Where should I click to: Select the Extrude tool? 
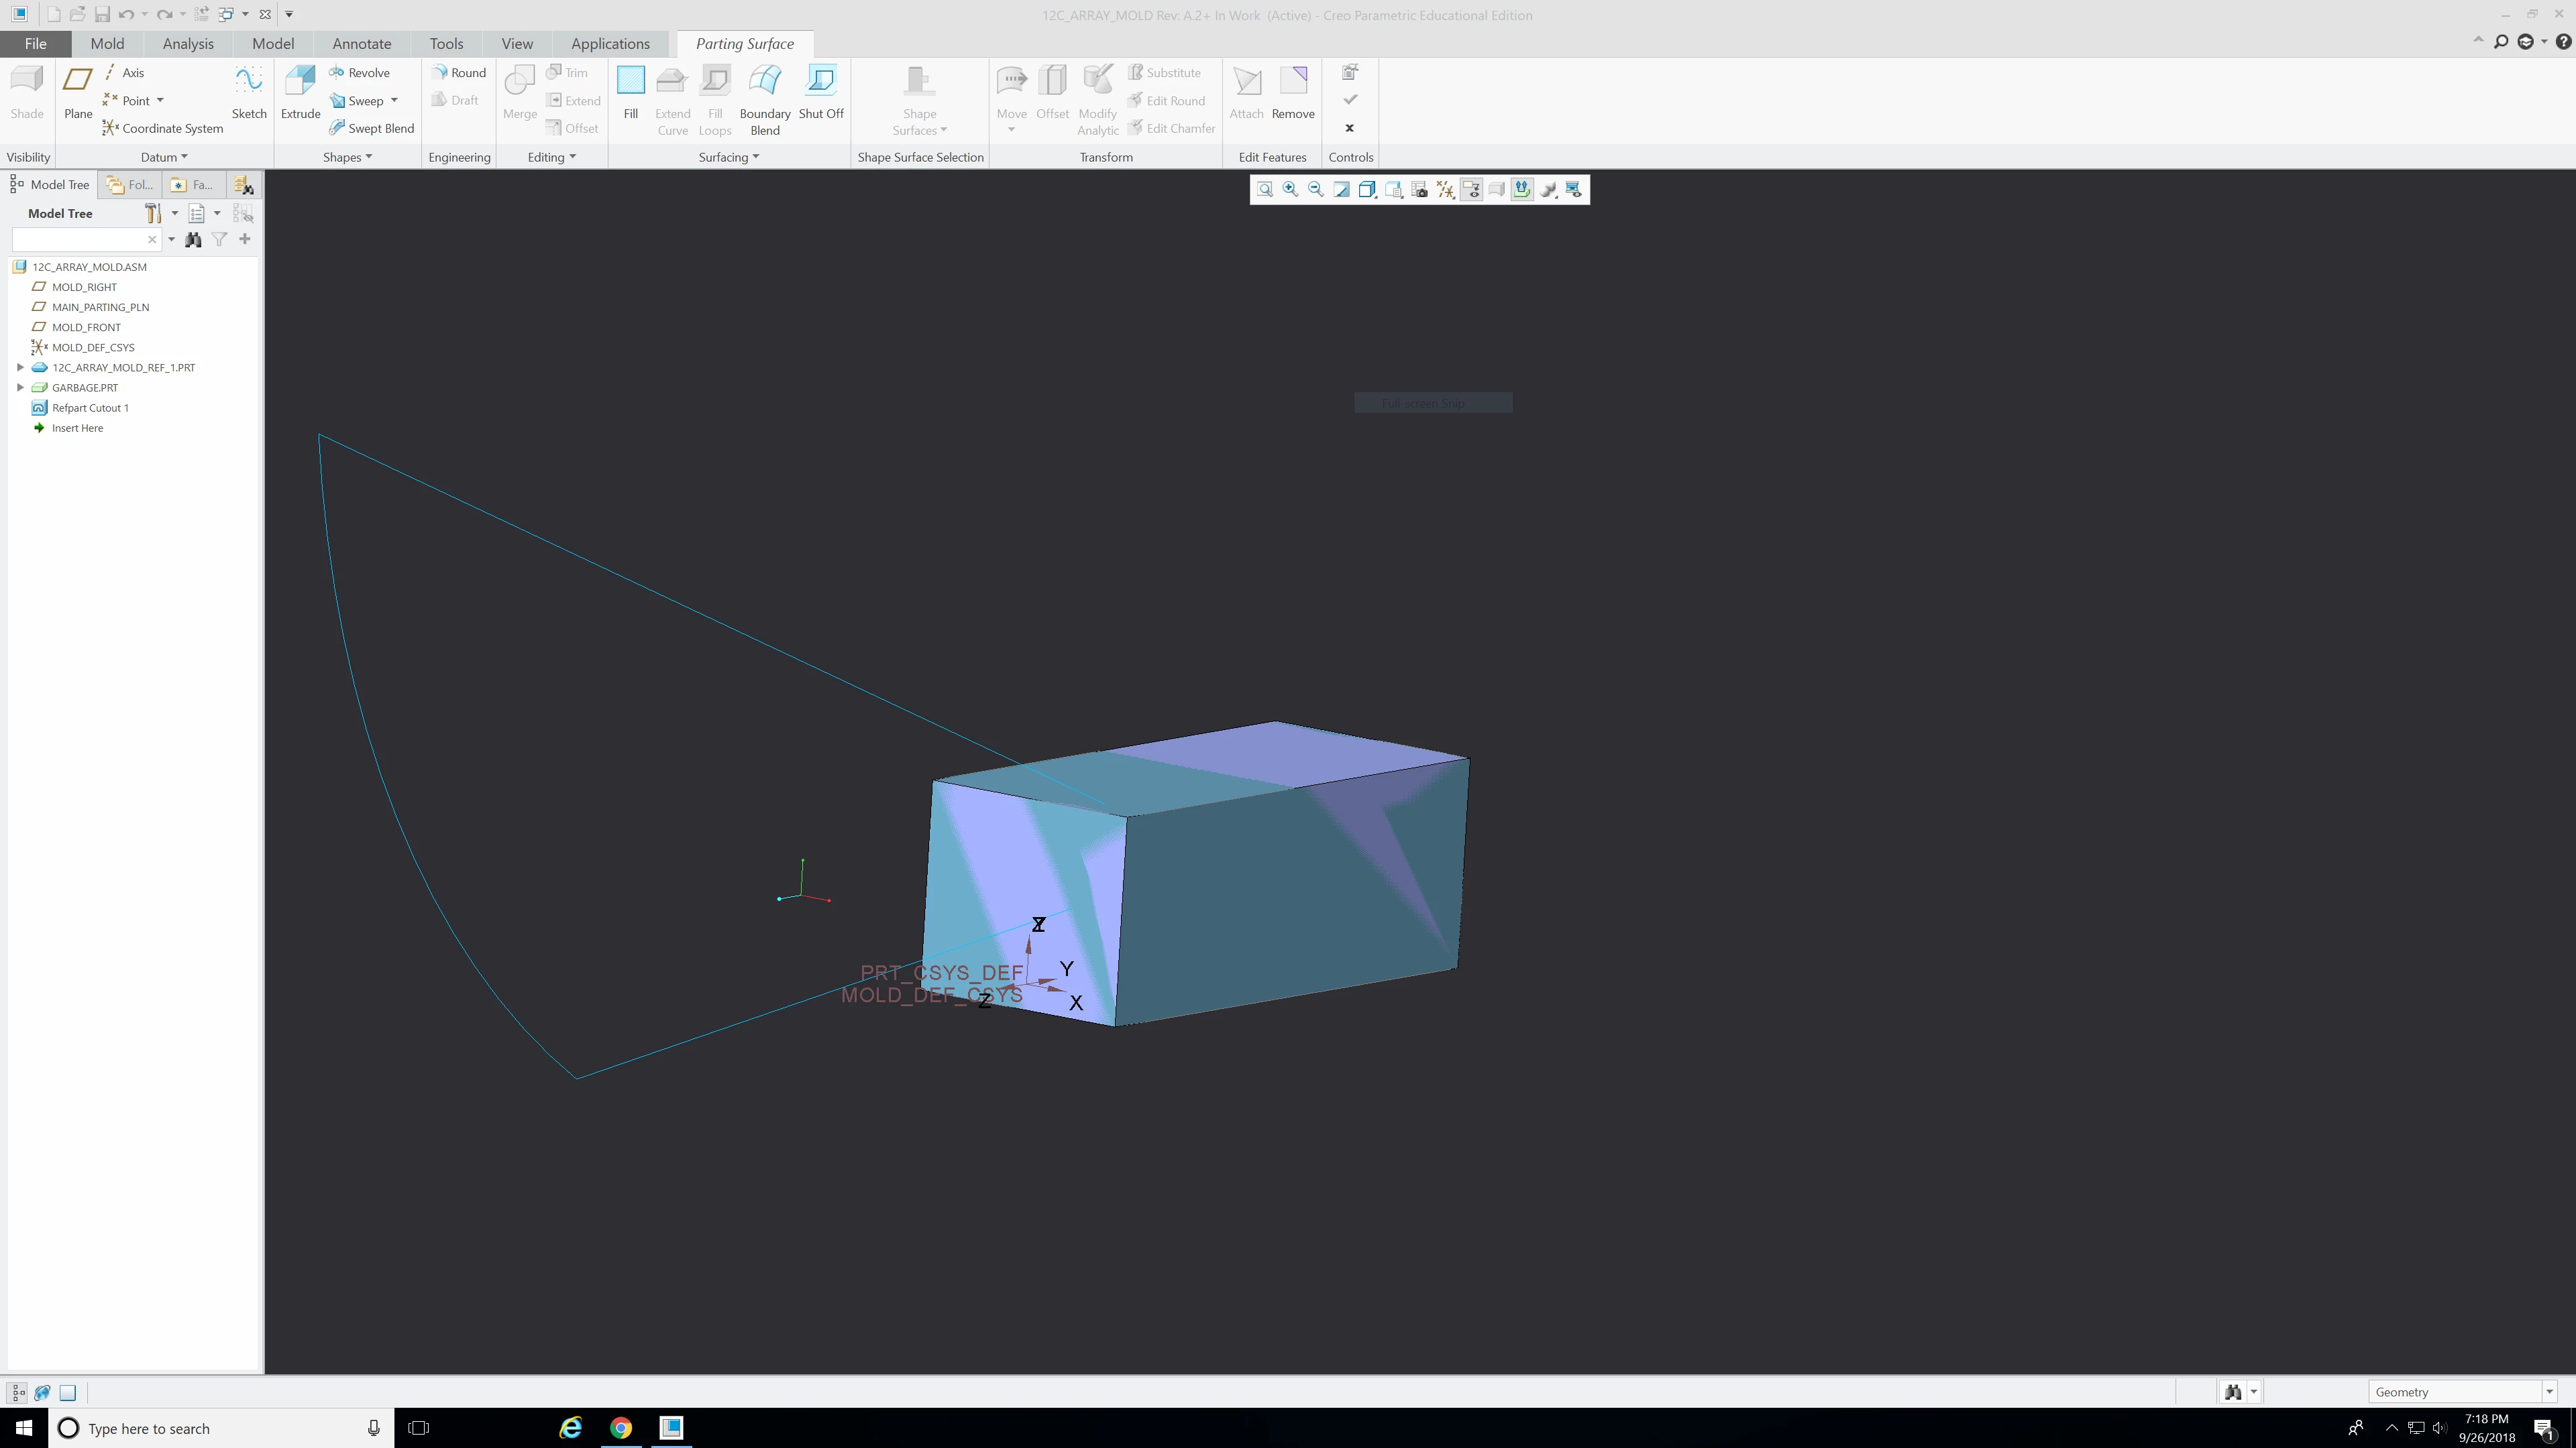pos(300,91)
